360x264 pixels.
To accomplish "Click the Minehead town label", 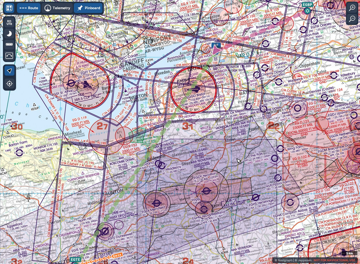I will [x=73, y=133].
